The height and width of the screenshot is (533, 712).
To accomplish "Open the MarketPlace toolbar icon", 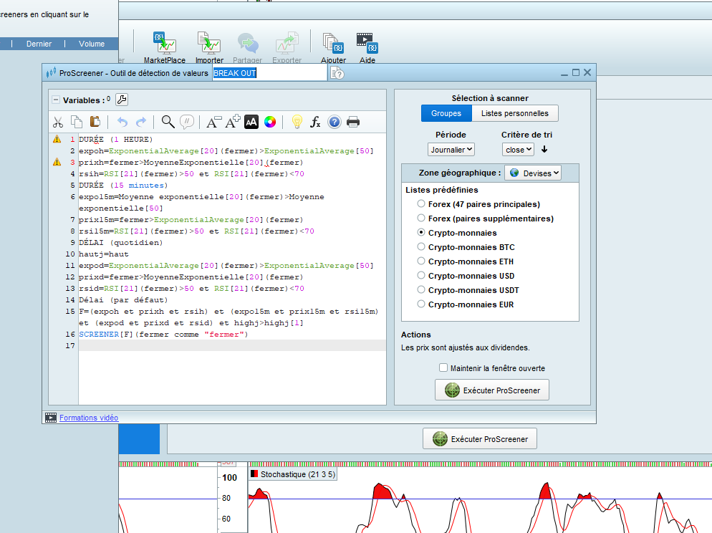I will [164, 47].
